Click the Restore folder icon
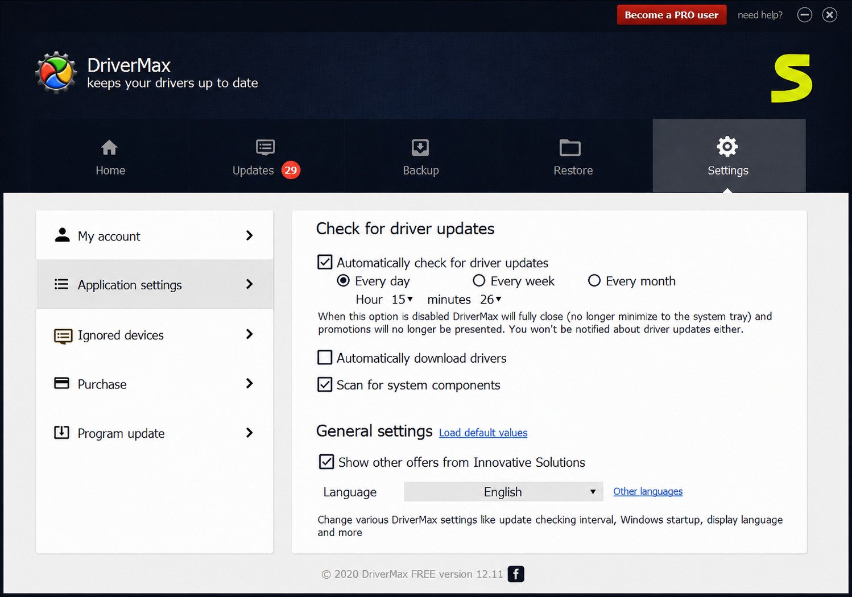The image size is (852, 597). tap(570, 148)
